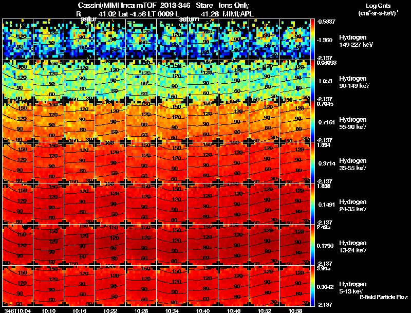
Task: Click the '10:58' time axis label
Action: [x=295, y=311]
